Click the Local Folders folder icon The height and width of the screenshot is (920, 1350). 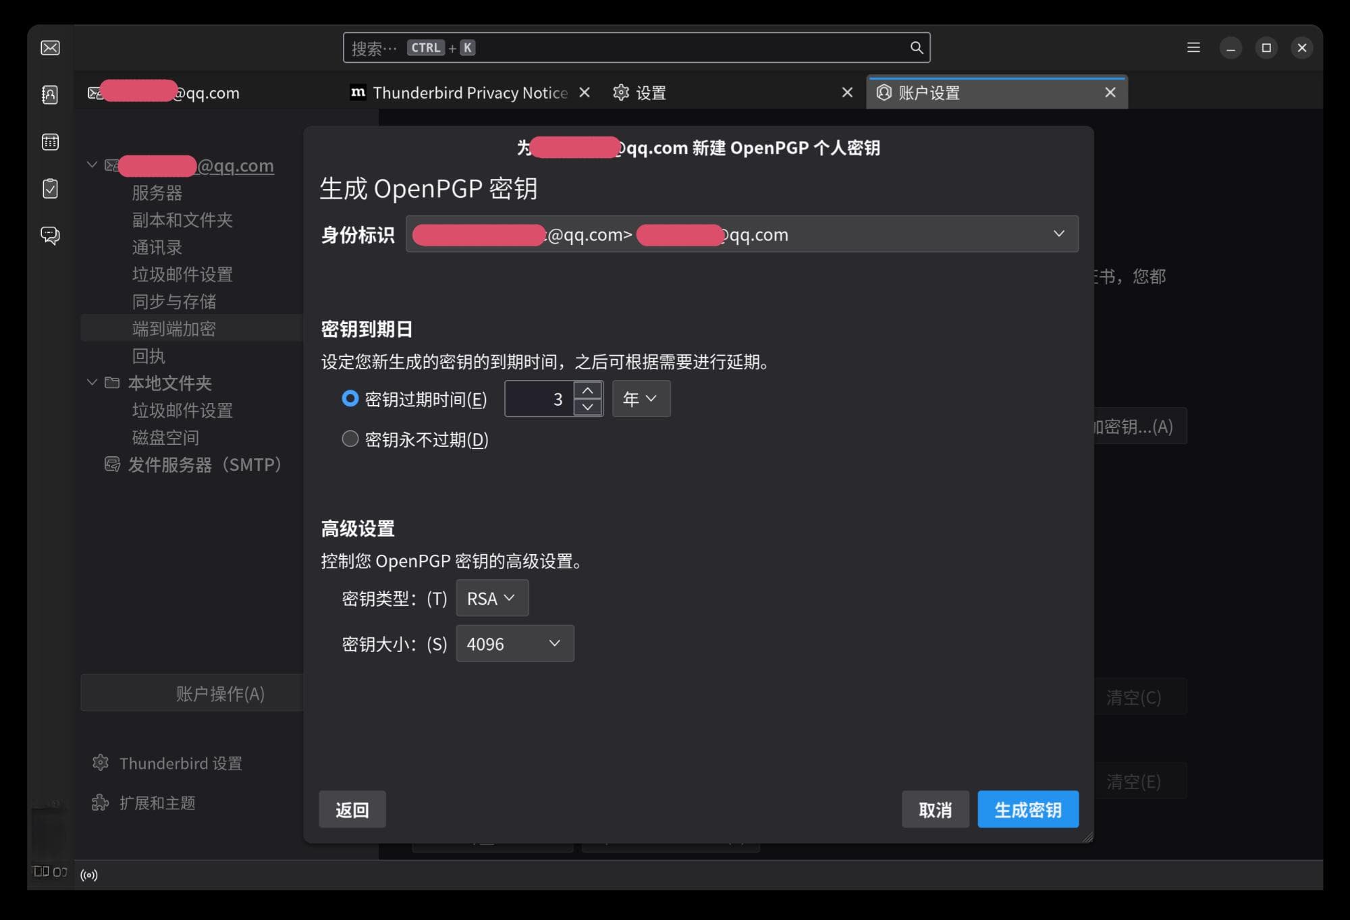tap(112, 383)
